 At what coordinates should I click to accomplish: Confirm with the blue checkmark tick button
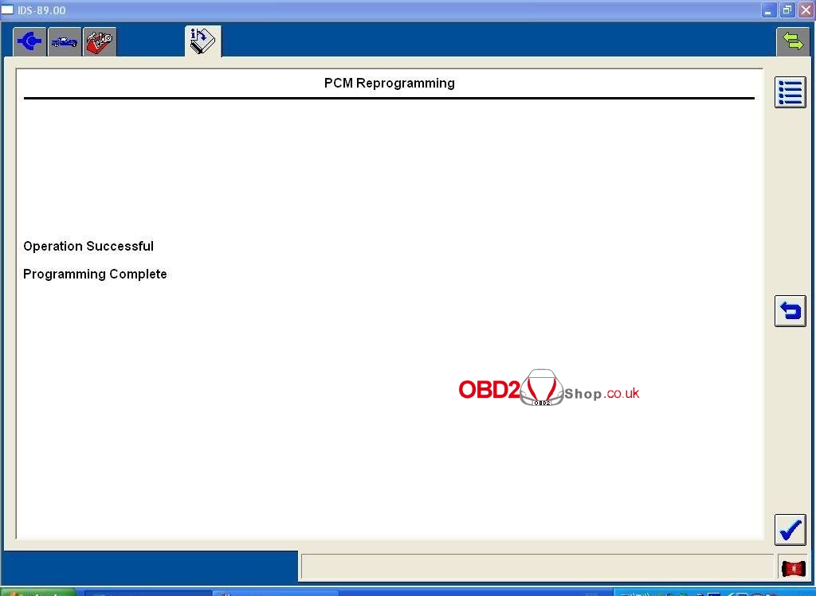(x=790, y=530)
